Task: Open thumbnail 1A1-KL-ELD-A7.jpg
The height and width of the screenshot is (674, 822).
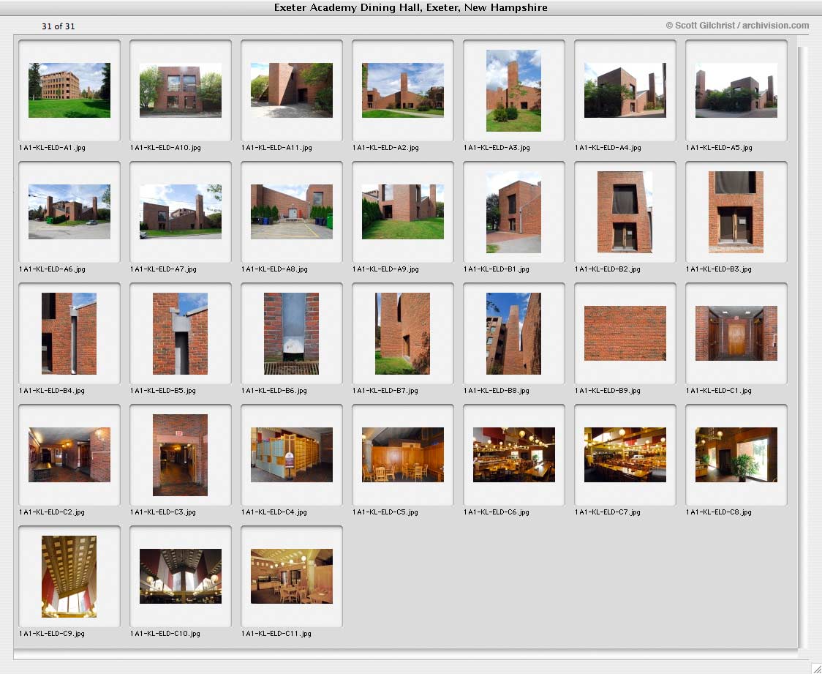Action: pos(181,212)
